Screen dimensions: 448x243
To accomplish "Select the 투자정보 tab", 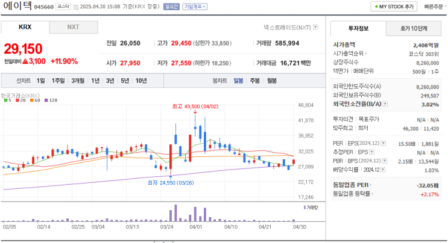I will coord(358,28).
